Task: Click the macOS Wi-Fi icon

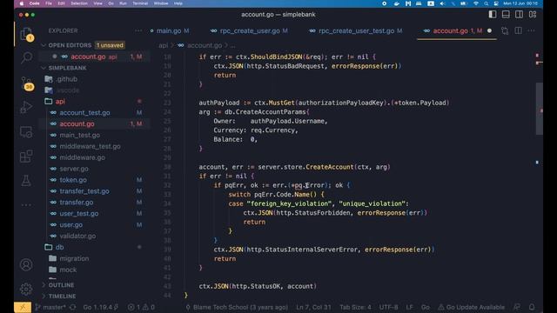Action: 476,3
